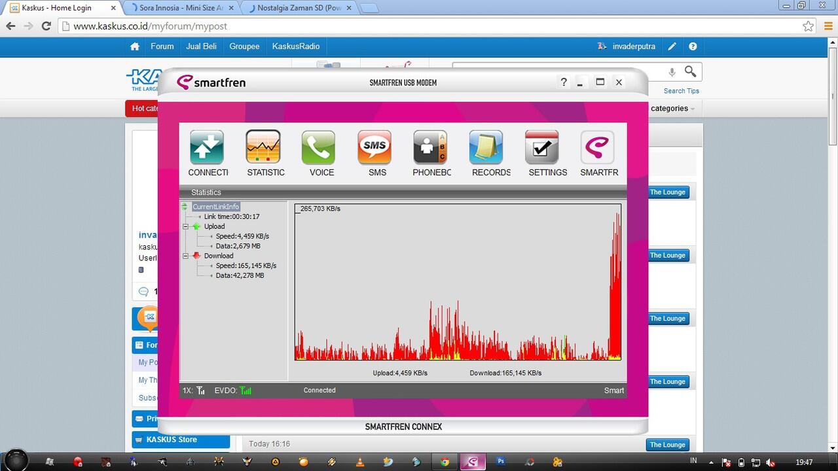The width and height of the screenshot is (838, 471).
Task: Click the Smartfren taskbar icon
Action: point(472,461)
